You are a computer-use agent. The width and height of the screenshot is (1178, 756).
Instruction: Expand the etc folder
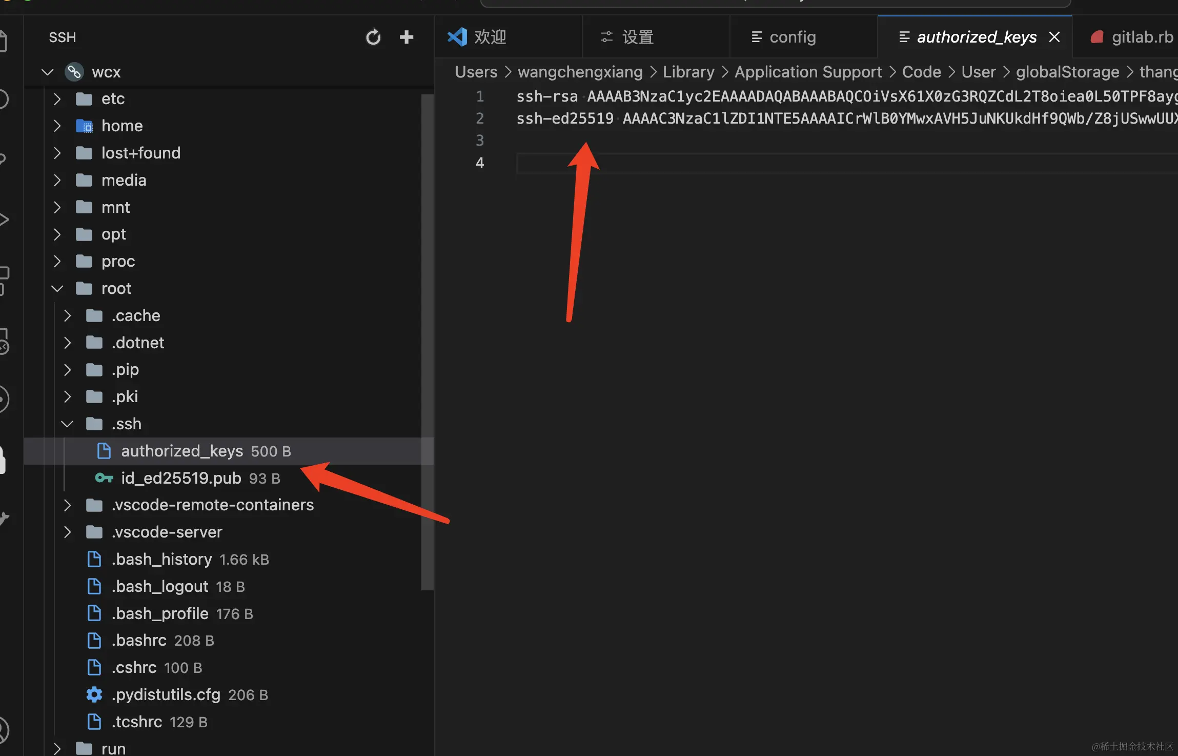[x=57, y=98]
